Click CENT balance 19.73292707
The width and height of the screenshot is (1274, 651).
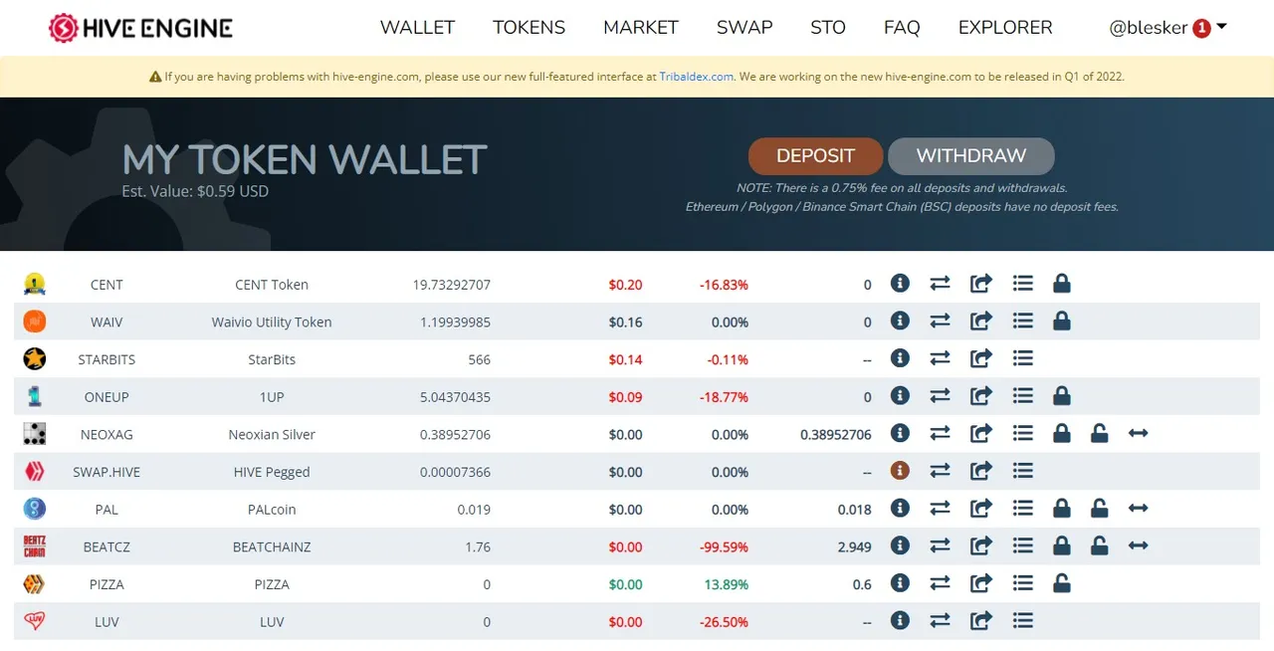coord(452,285)
